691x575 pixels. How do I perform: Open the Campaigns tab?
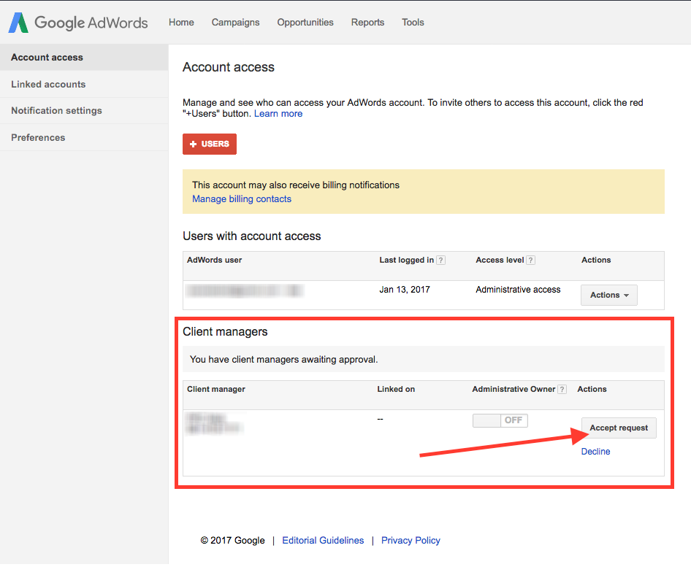click(235, 23)
